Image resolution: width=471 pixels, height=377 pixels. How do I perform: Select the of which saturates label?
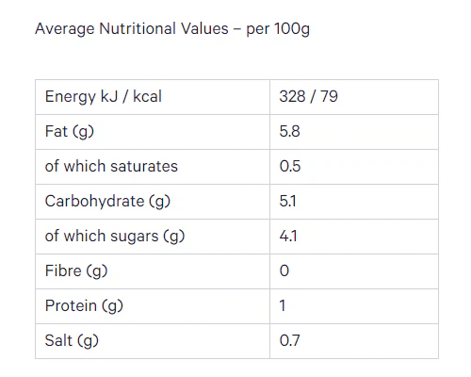click(111, 166)
